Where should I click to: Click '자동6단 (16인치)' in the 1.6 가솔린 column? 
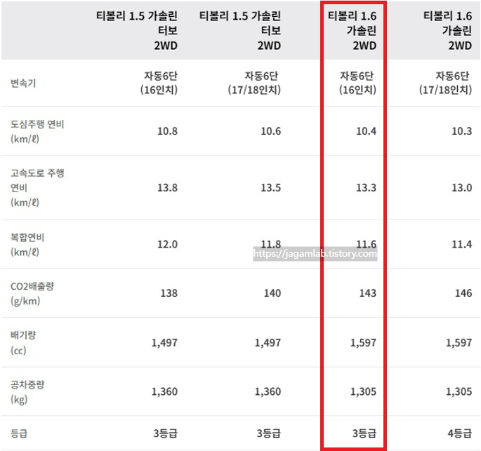click(357, 83)
